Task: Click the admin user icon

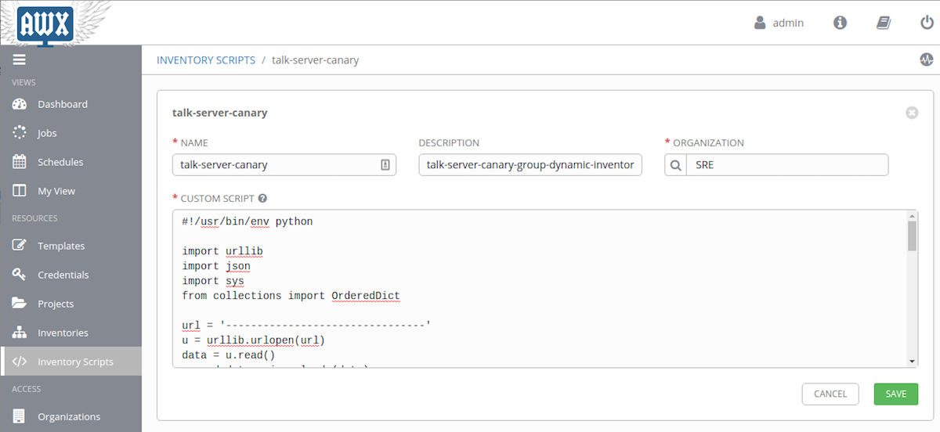Action: pyautogui.click(x=760, y=23)
